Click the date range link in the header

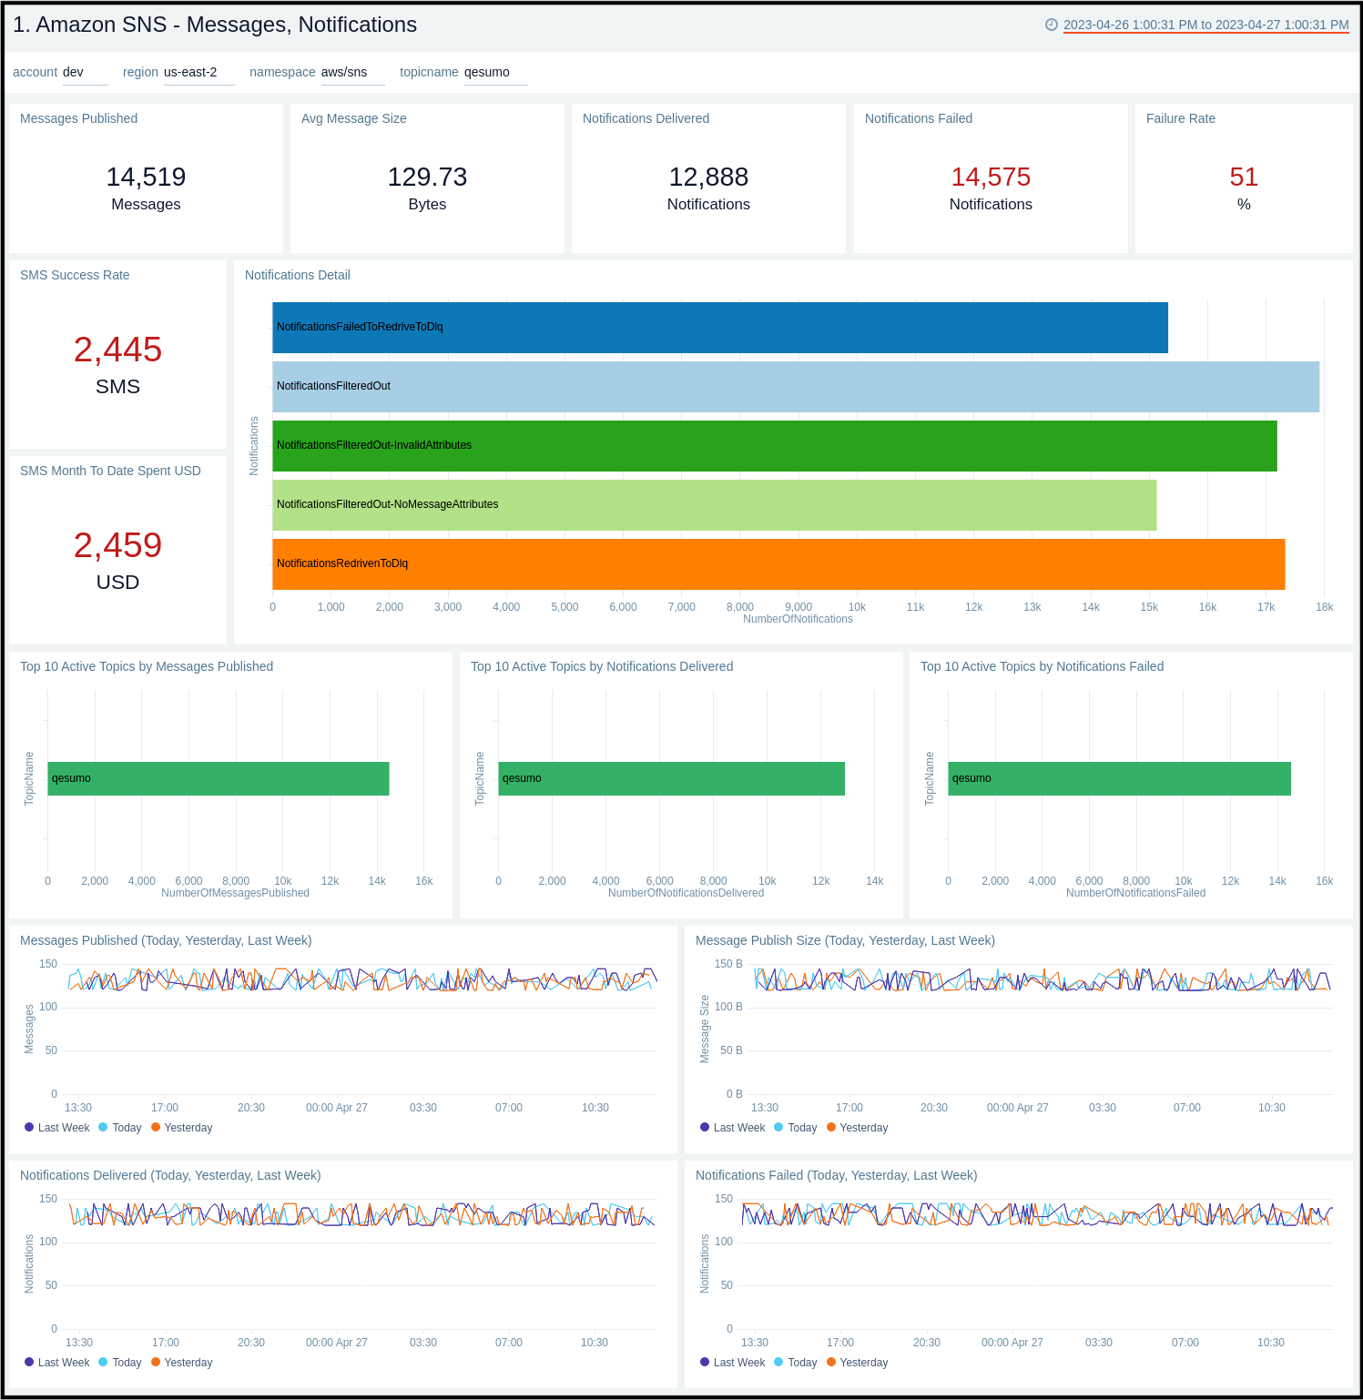(1206, 26)
